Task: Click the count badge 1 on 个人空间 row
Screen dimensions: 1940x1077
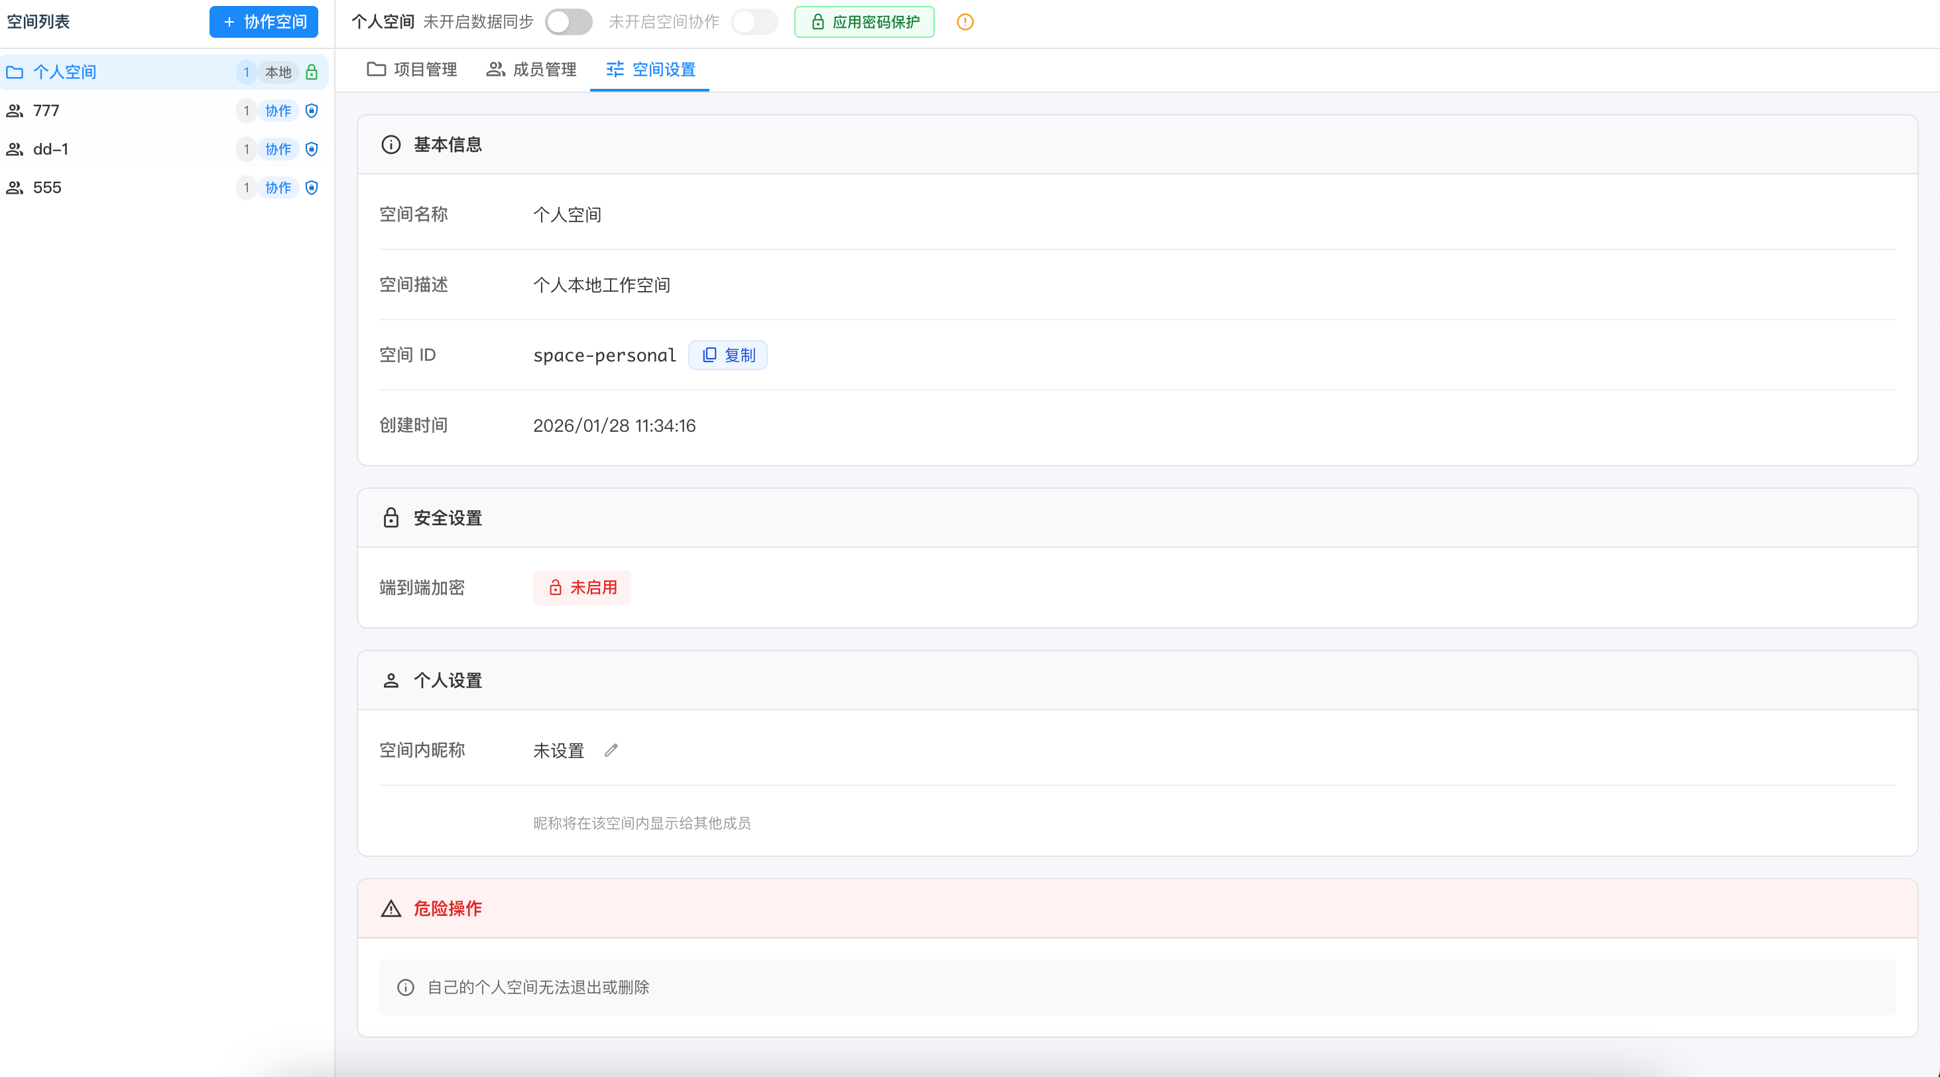Action: (246, 72)
